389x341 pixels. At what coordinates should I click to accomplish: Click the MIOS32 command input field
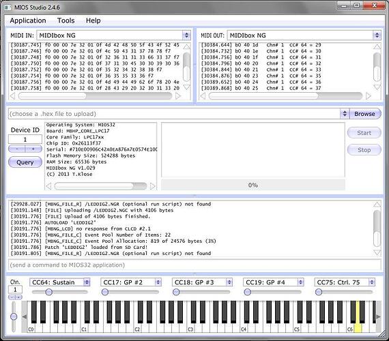(x=194, y=265)
